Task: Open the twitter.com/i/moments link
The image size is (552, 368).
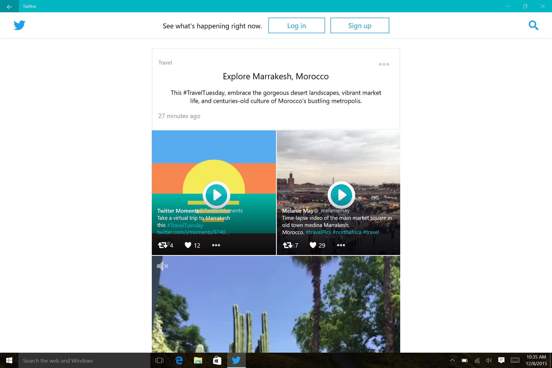Action: pyautogui.click(x=193, y=232)
